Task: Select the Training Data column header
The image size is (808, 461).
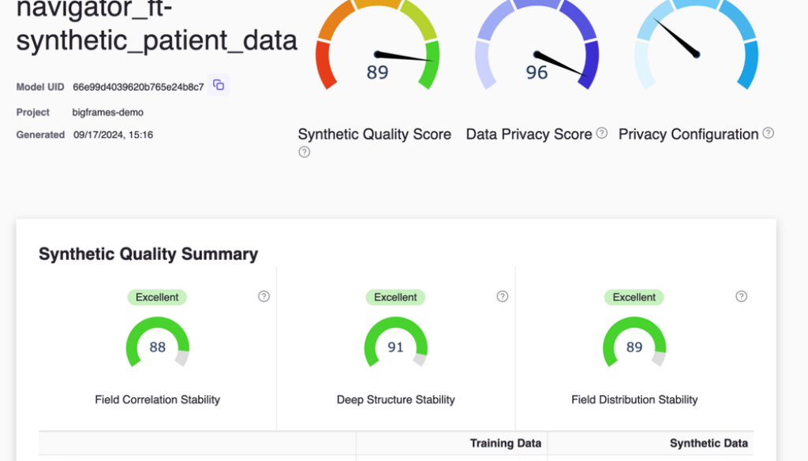Action: (x=505, y=443)
